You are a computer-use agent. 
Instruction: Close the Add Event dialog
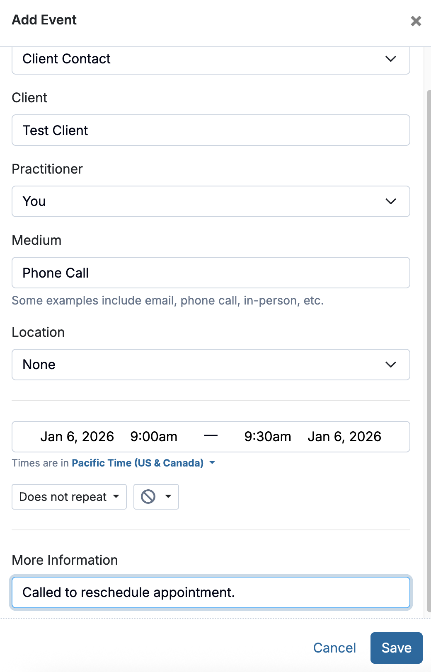click(416, 21)
